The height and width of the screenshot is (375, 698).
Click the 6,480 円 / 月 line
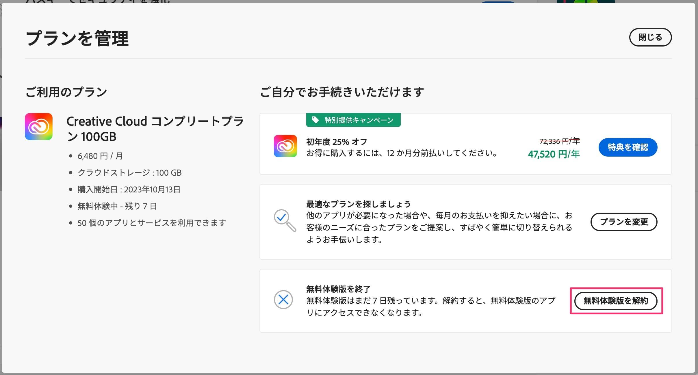100,156
